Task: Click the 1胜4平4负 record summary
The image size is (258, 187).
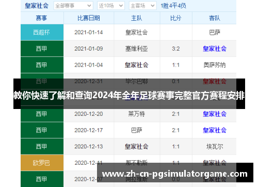Action: click(173, 6)
